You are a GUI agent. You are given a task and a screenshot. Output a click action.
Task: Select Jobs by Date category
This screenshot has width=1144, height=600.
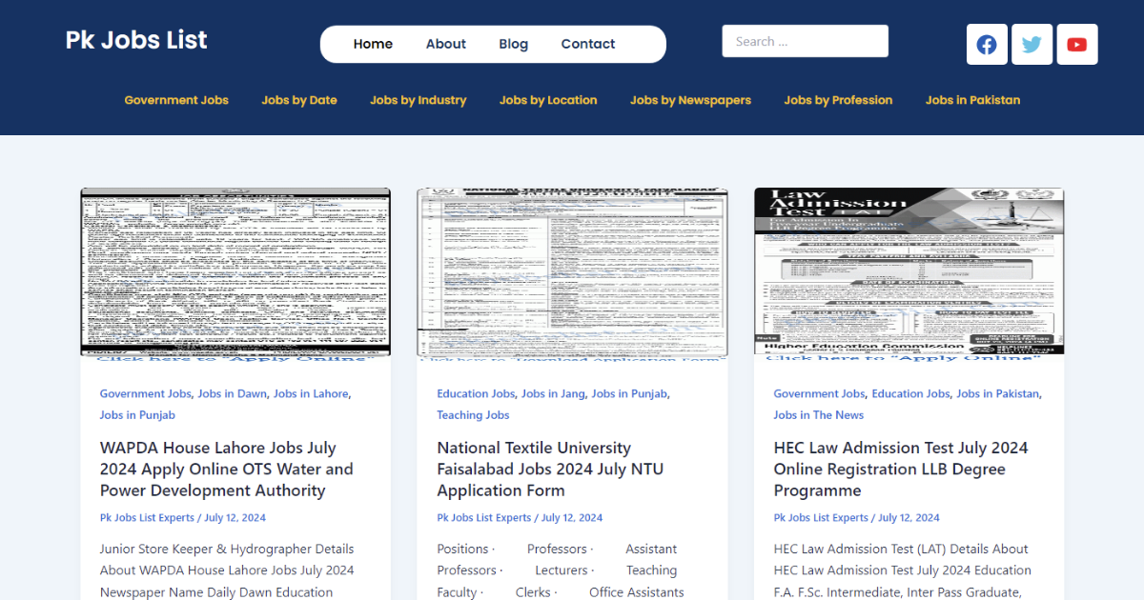[299, 100]
